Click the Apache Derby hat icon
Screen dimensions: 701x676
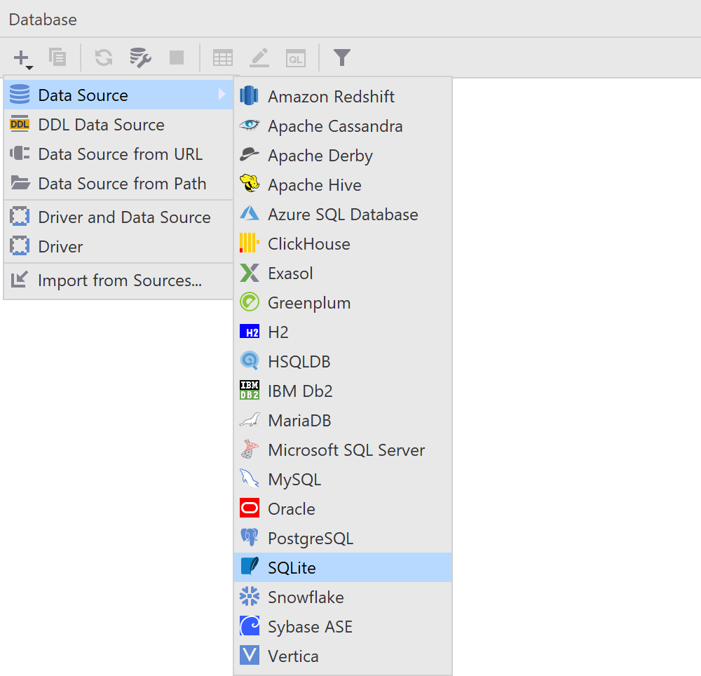(x=250, y=155)
